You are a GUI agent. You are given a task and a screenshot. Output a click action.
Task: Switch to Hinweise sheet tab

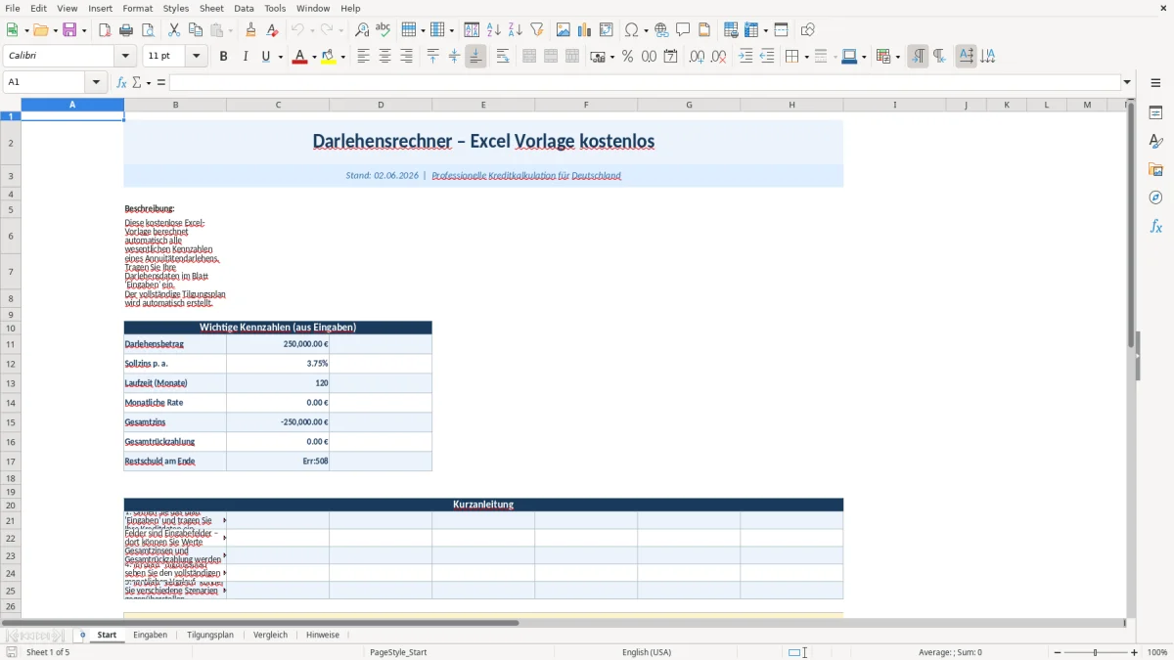pos(323,635)
